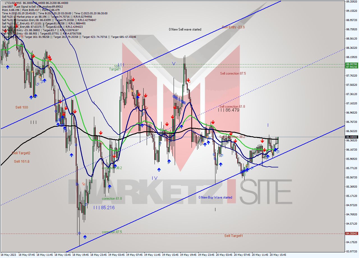Click the 87.94216 price tag

(352, 67)
